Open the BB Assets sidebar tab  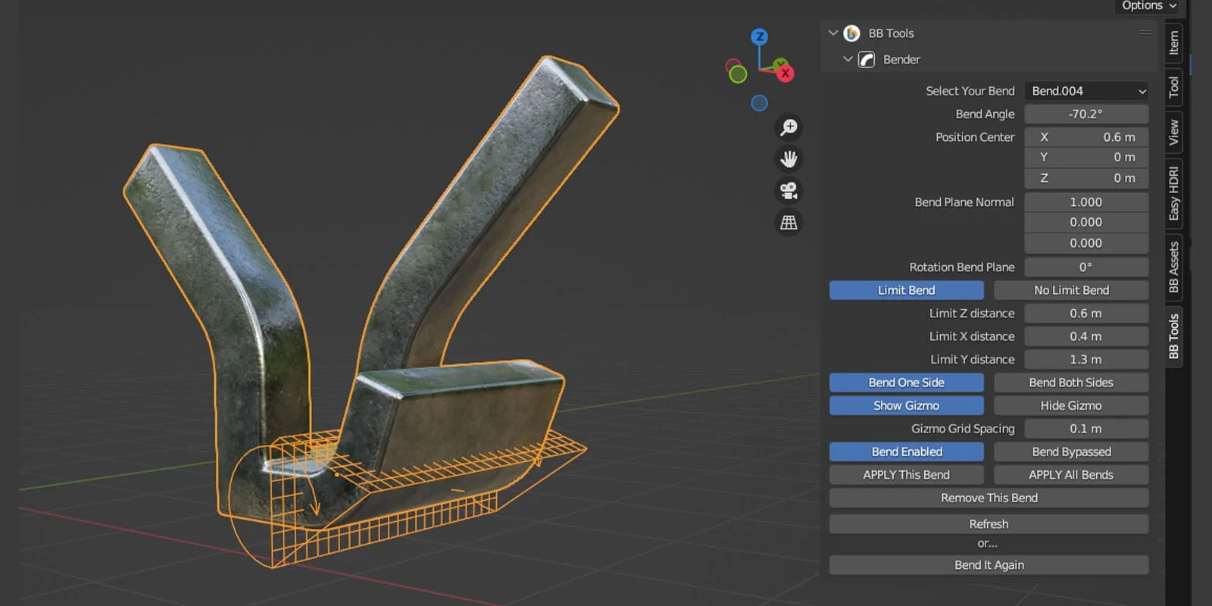click(x=1173, y=267)
